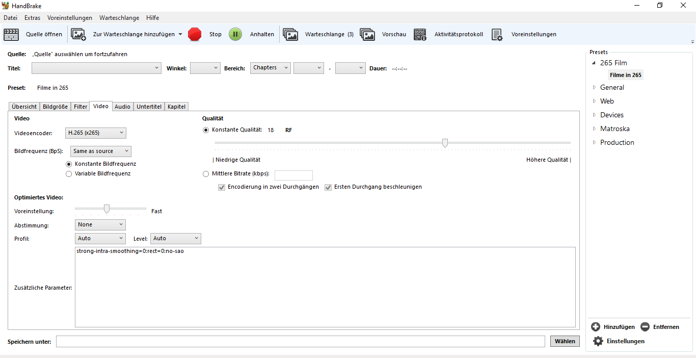Screen dimensions: 696x358
Task: Click the Entfernen preset button label
Action: (666, 327)
